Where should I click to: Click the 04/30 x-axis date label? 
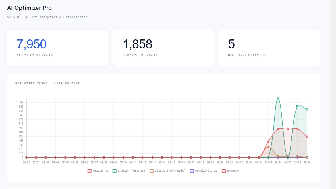point(26,163)
